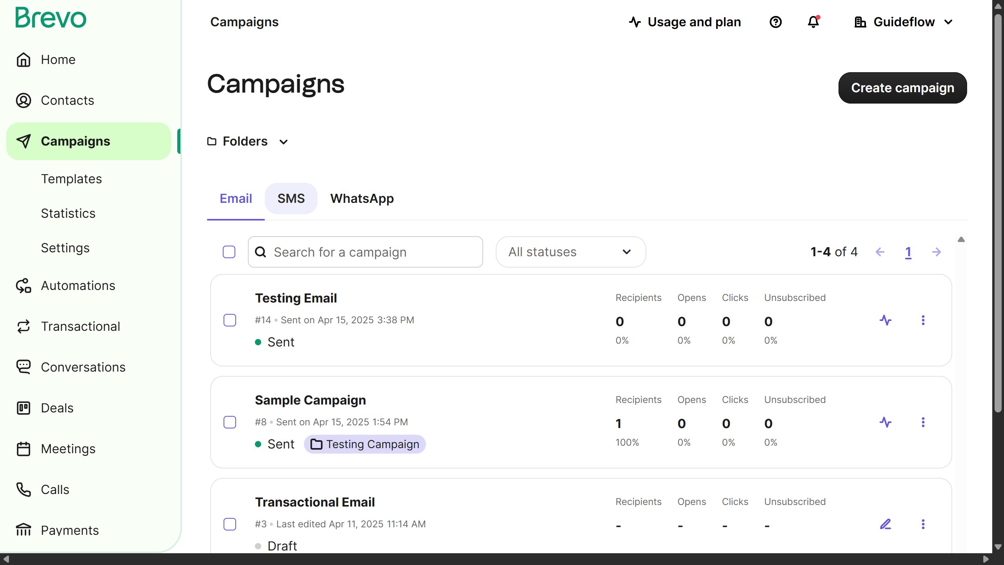
Task: Click the Brevo logo
Action: click(x=51, y=18)
